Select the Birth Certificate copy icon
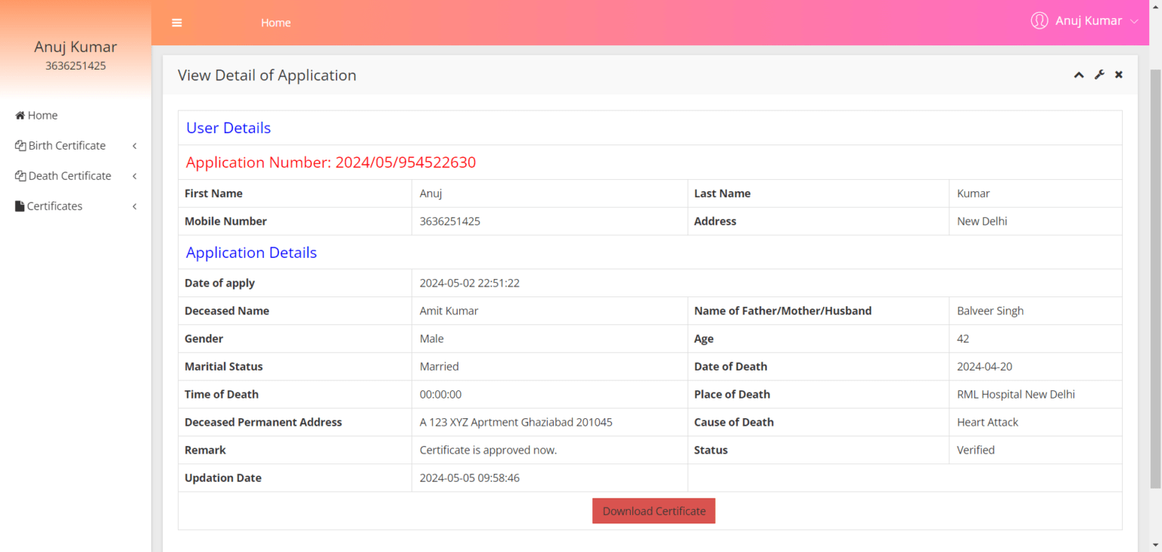The width and height of the screenshot is (1162, 552). pos(20,145)
